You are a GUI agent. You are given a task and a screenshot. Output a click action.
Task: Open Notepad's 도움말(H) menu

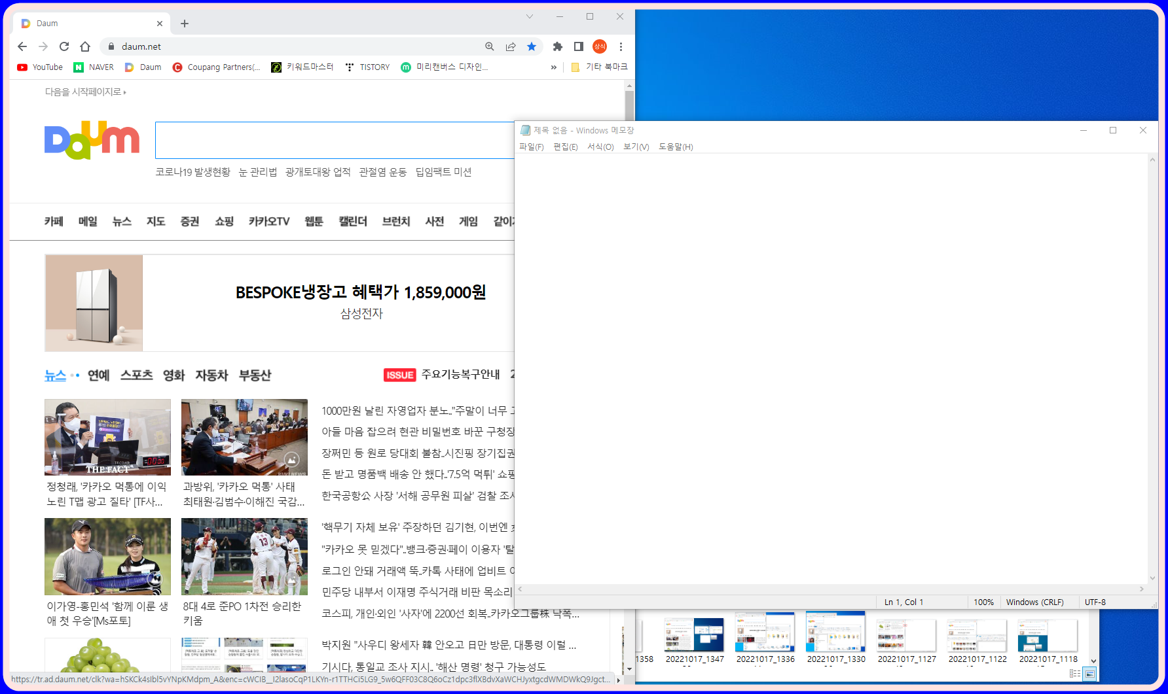(676, 147)
